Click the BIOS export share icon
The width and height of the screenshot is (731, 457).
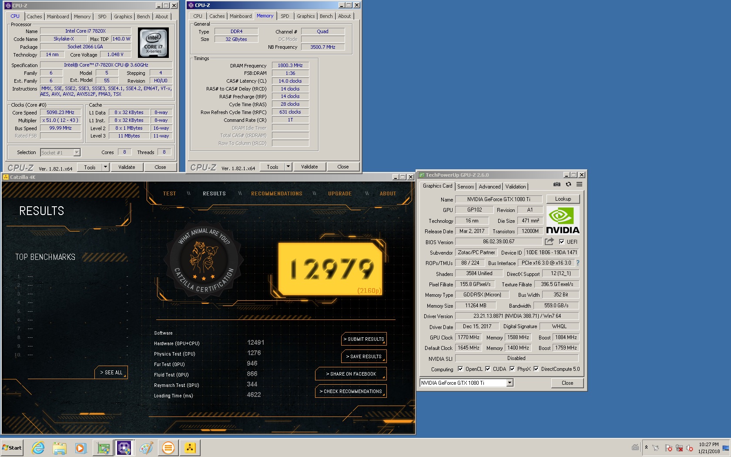550,241
